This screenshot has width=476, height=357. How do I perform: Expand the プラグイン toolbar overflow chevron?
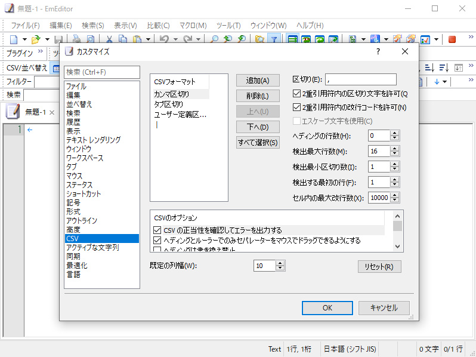[x=41, y=51]
